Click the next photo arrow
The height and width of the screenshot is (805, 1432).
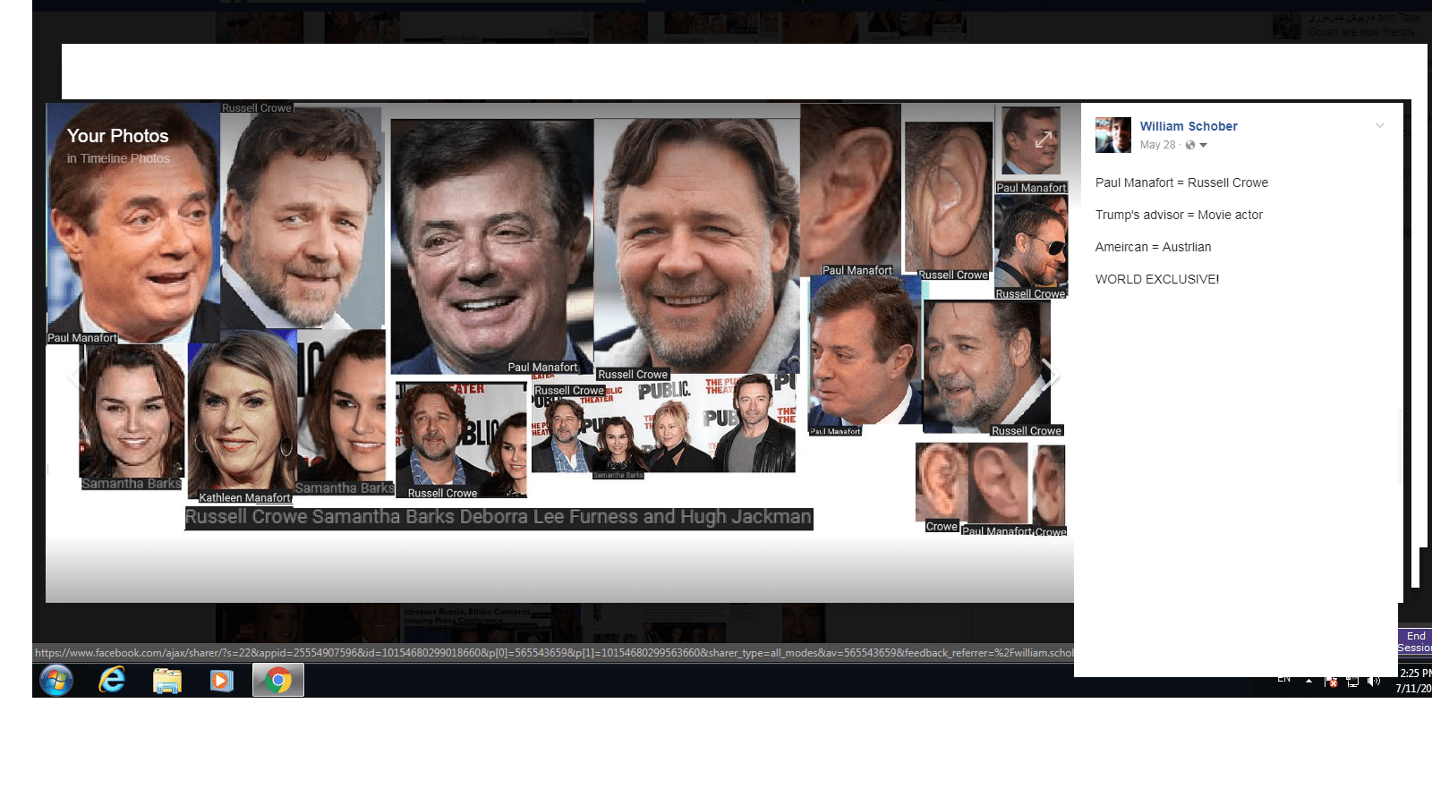pyautogui.click(x=1050, y=374)
